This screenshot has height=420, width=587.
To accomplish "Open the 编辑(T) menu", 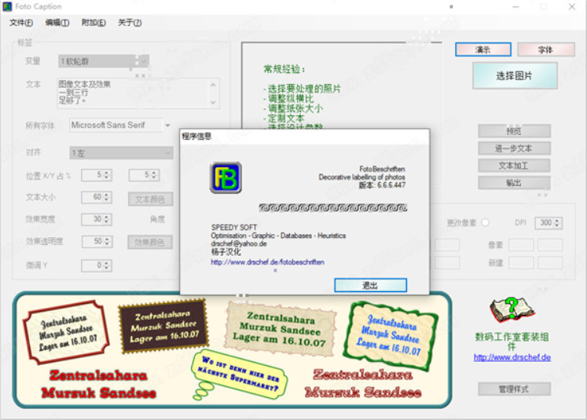I will tap(57, 23).
